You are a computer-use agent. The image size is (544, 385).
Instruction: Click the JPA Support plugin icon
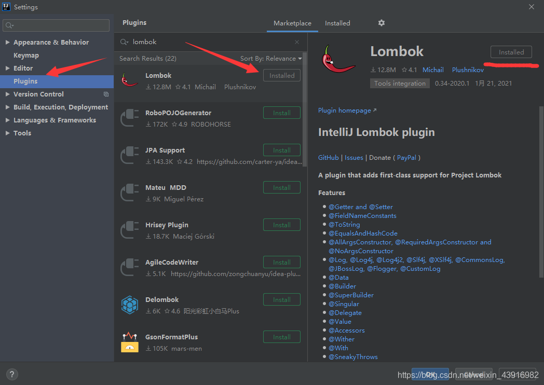point(130,155)
